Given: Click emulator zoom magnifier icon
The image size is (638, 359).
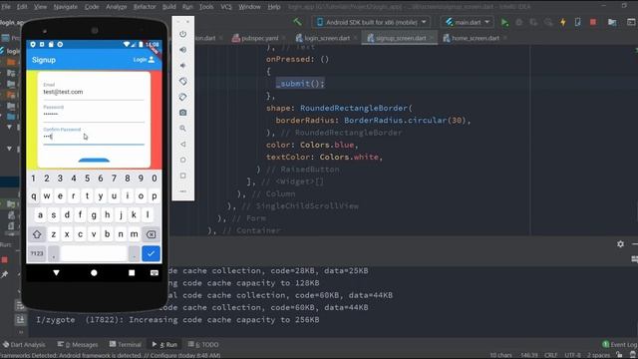Looking at the screenshot, I should (183, 129).
